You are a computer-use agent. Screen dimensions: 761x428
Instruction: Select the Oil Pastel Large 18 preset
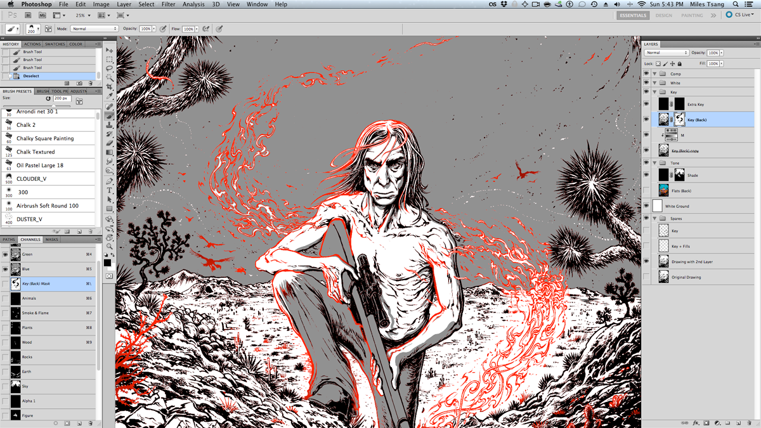click(x=49, y=165)
